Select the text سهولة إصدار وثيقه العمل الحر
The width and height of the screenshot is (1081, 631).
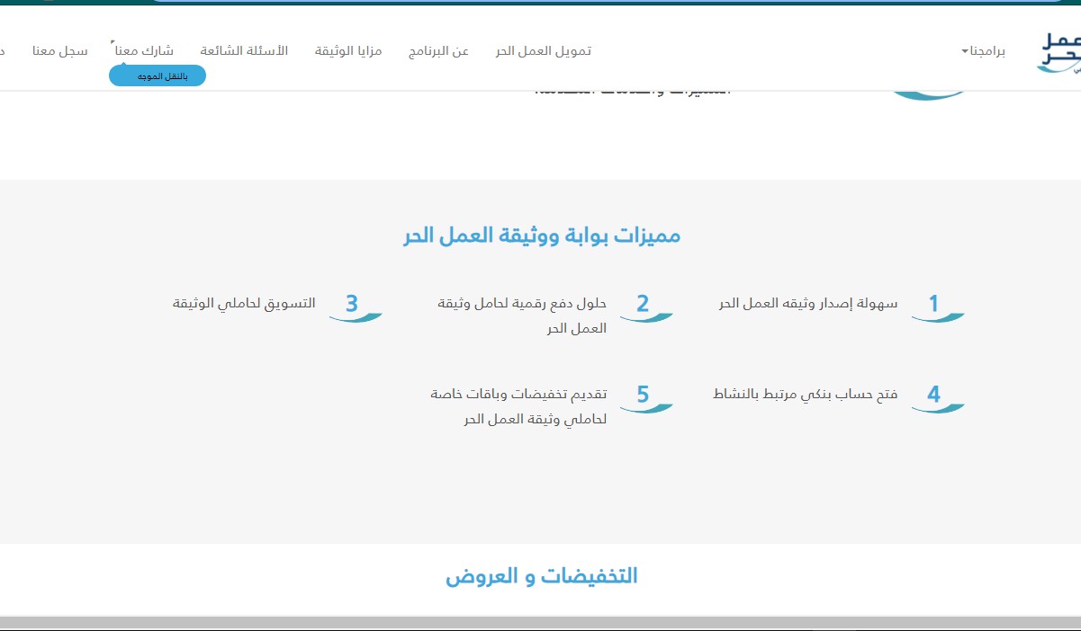point(808,304)
